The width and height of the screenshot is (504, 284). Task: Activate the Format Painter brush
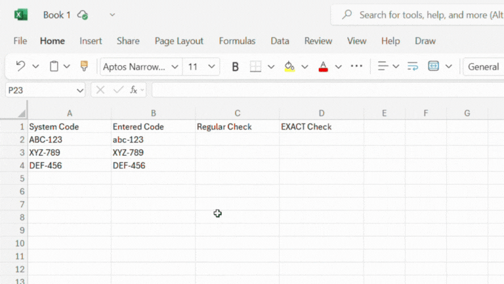pos(84,66)
